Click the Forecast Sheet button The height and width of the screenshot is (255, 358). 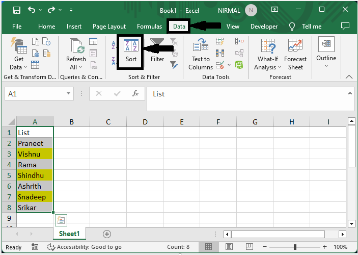pyautogui.click(x=295, y=54)
